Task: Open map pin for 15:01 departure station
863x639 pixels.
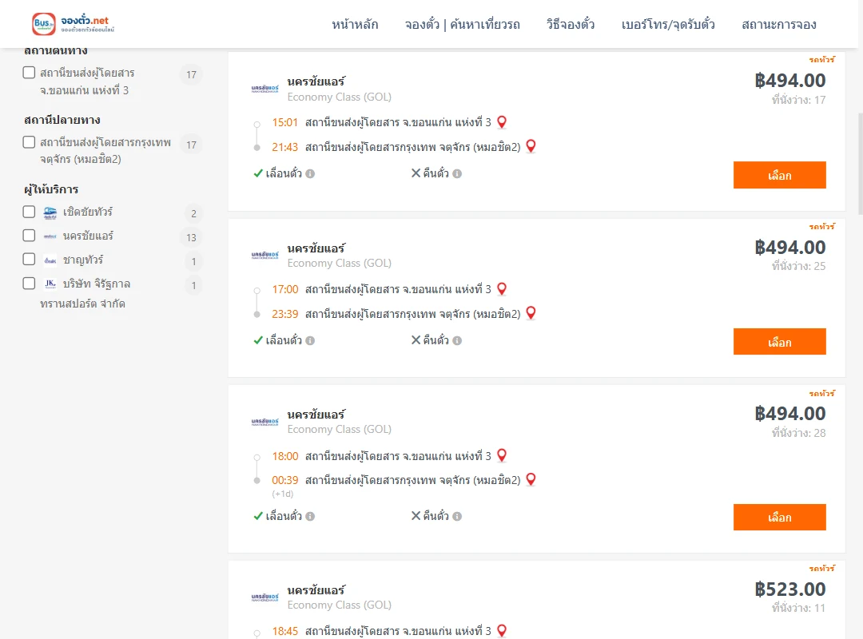Action: [x=502, y=122]
